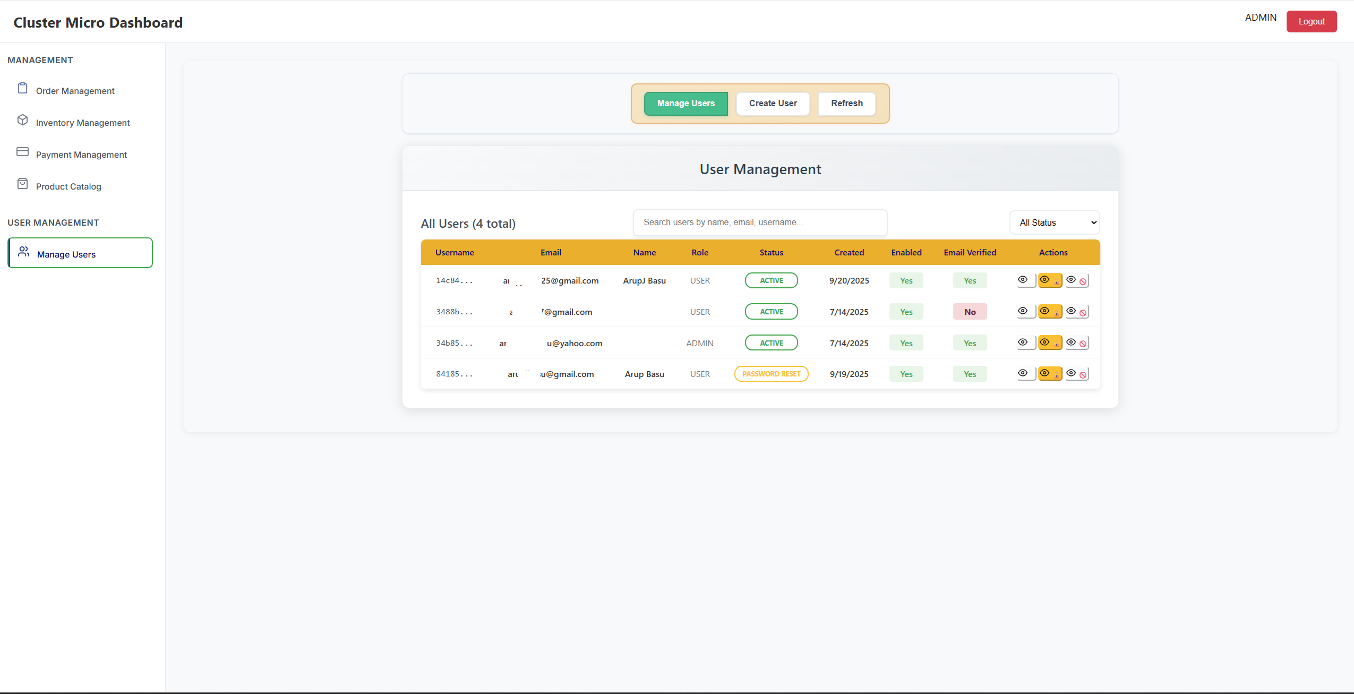Image resolution: width=1354 pixels, height=694 pixels.
Task: Open Product Catalog using the shopping bag icon
Action: [22, 183]
